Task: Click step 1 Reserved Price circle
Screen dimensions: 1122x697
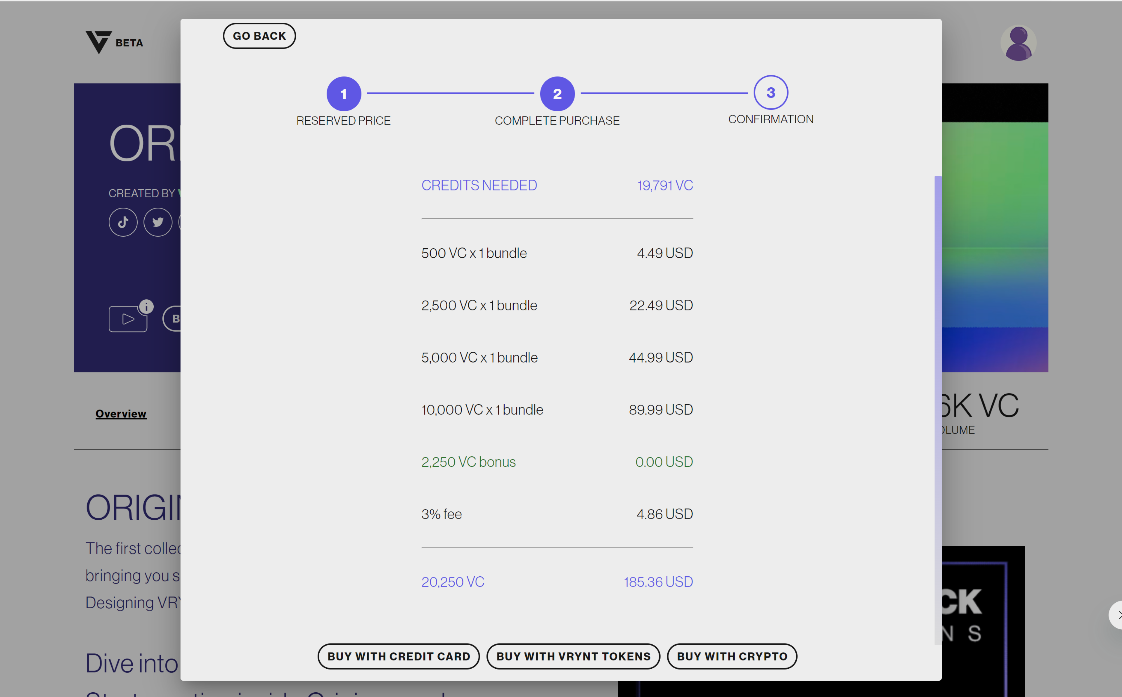Action: (x=343, y=93)
